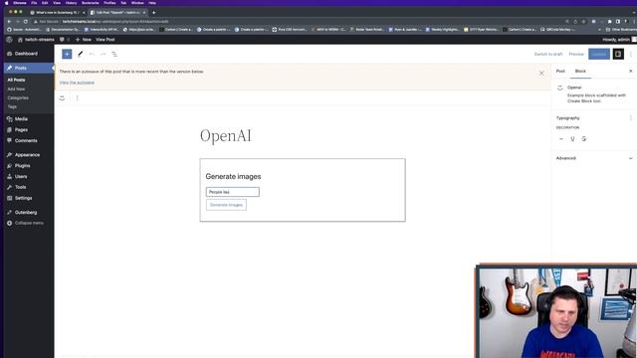Click Switch to draft
The height and width of the screenshot is (358, 637).
tap(548, 54)
